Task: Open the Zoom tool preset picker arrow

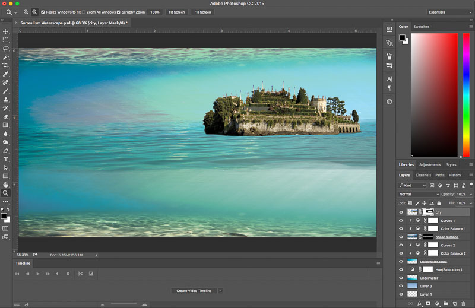Action: (x=15, y=12)
